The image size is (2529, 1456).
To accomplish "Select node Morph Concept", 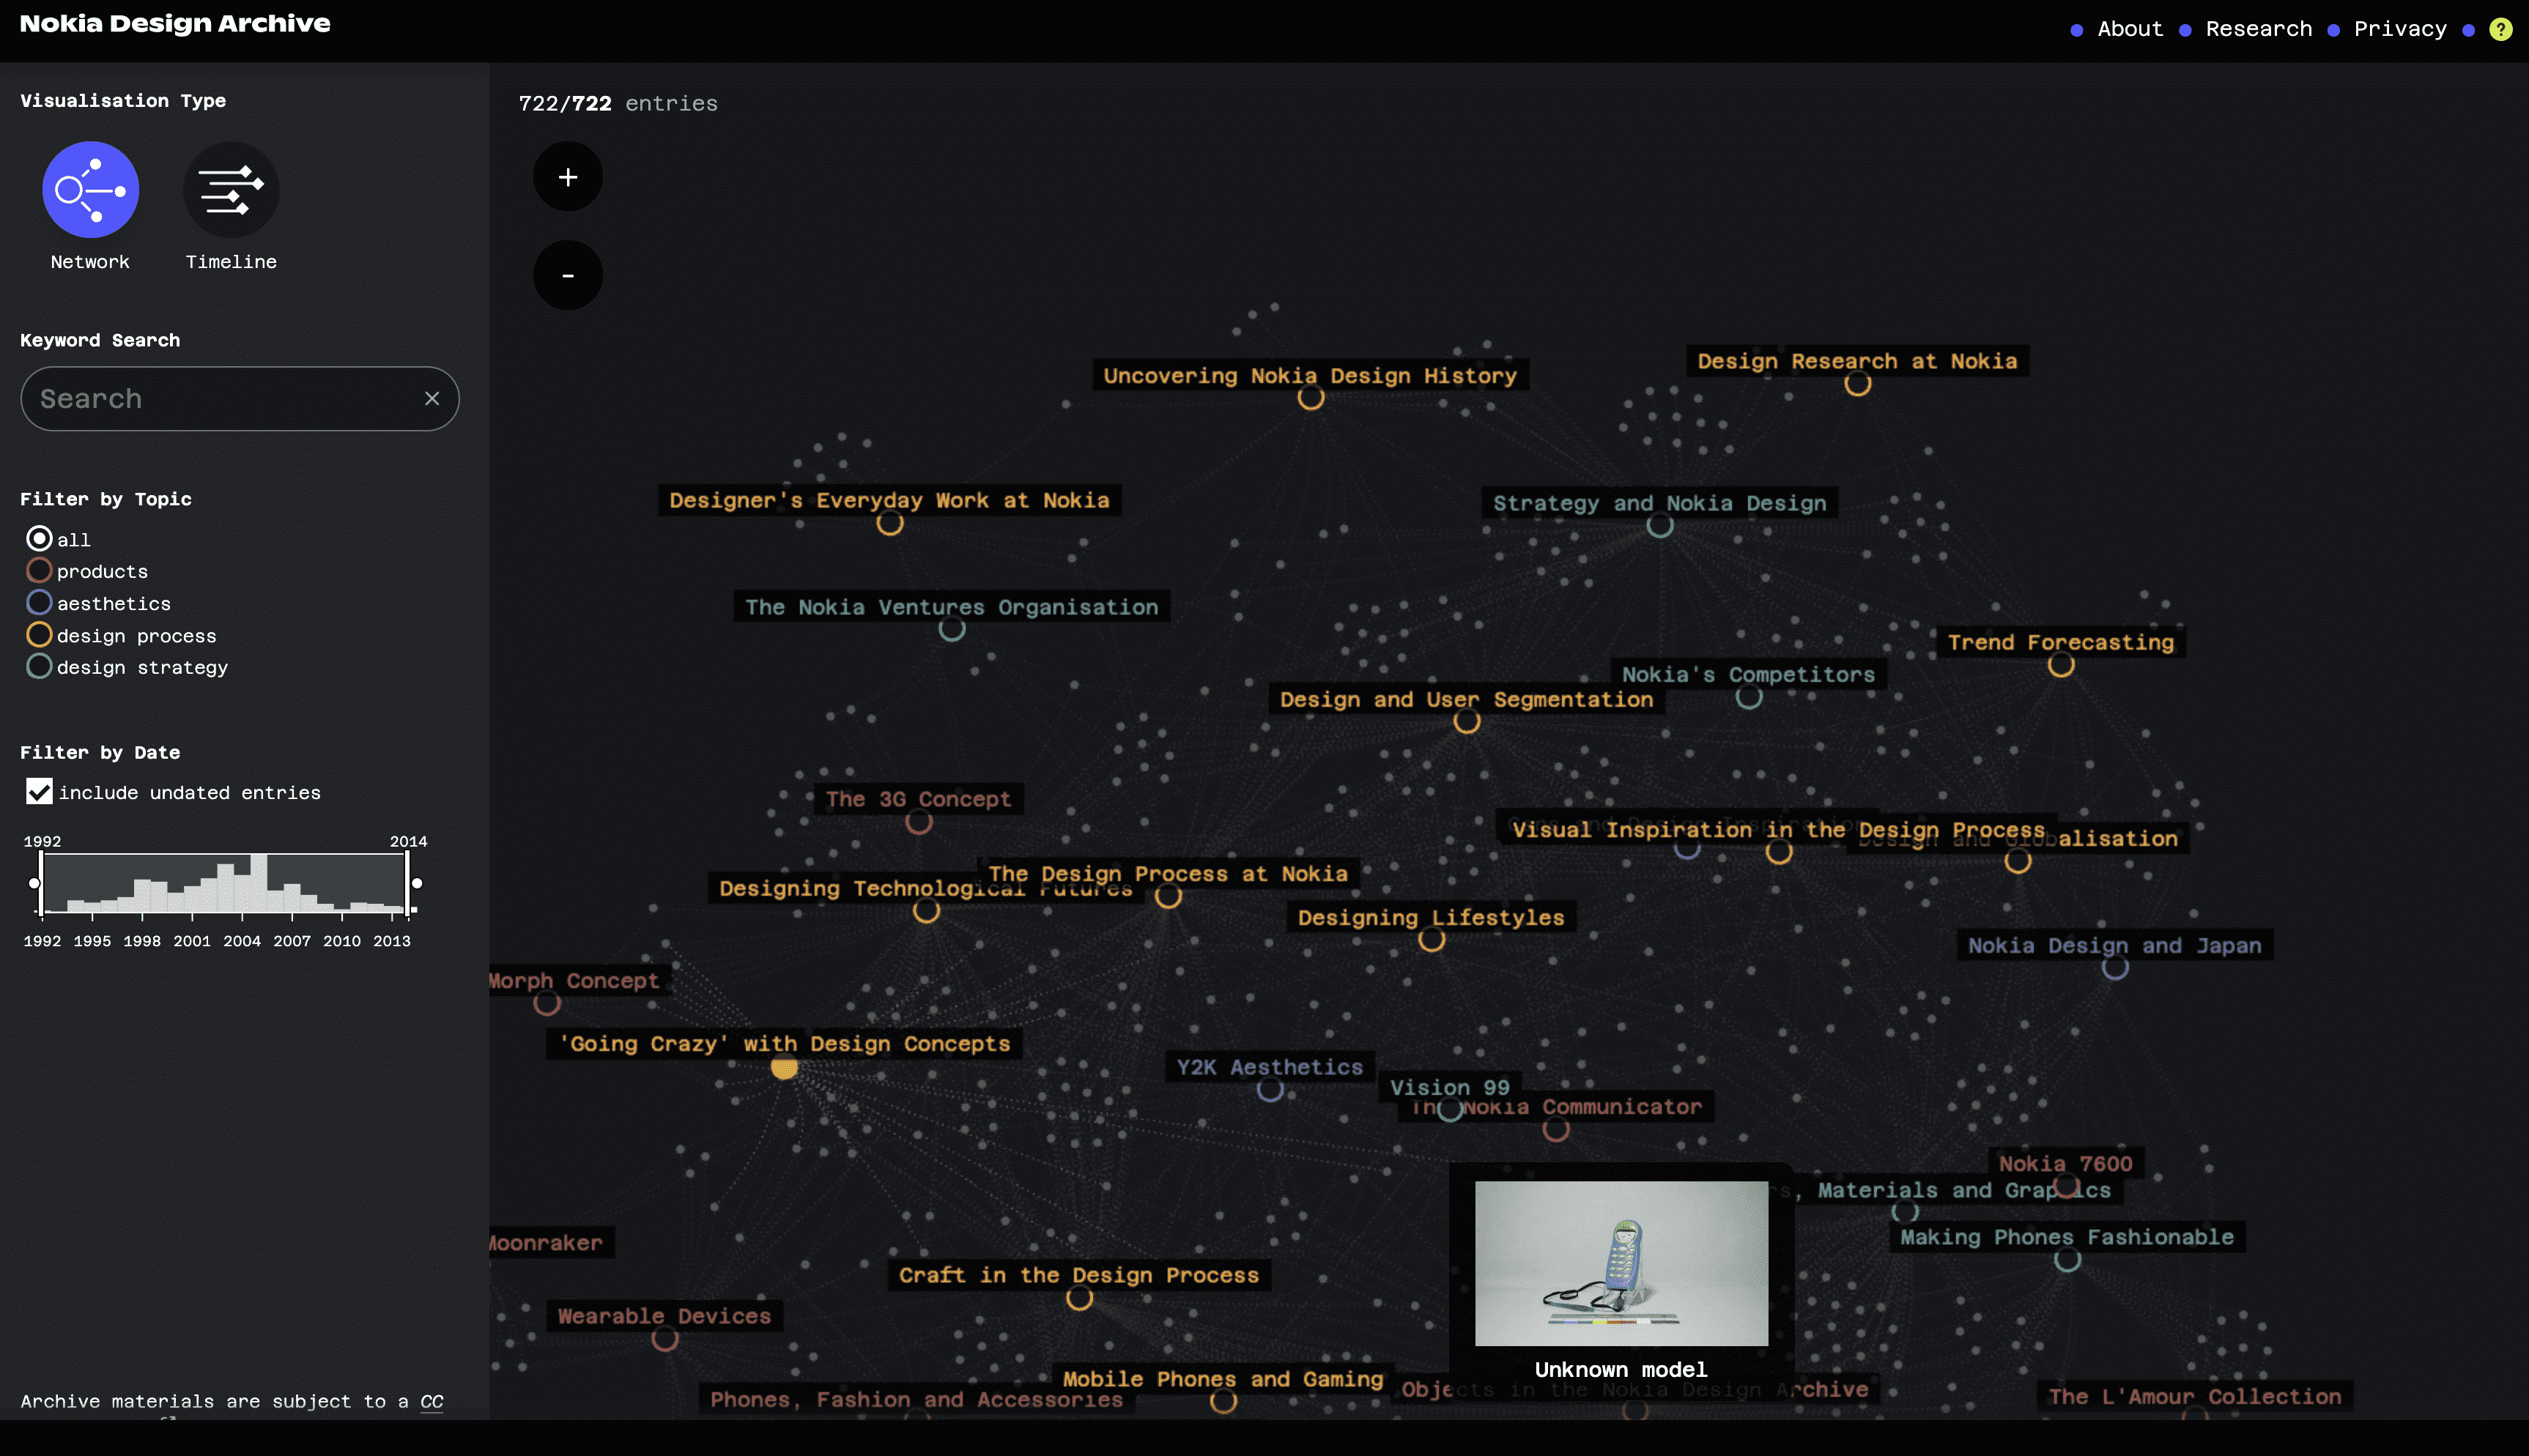I will coord(547,1003).
